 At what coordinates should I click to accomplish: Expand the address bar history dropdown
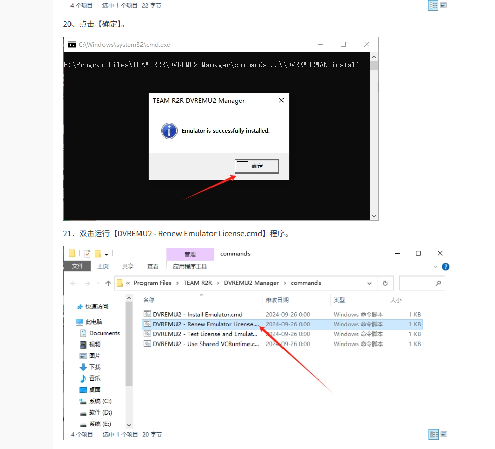click(x=369, y=283)
